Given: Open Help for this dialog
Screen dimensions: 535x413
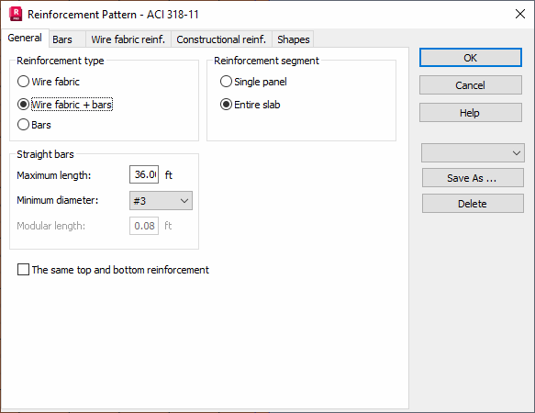Looking at the screenshot, I should [471, 113].
